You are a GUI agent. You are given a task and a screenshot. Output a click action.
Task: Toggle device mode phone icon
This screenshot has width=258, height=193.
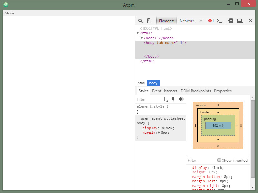(149, 21)
